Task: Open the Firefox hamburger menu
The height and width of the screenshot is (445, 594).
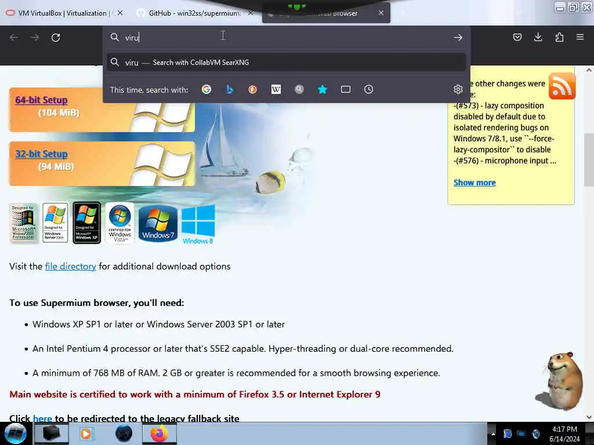Action: pos(580,37)
